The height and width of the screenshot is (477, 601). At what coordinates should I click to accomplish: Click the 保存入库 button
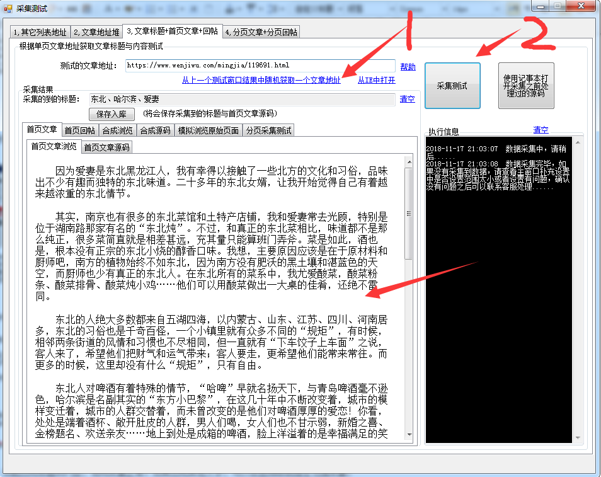(112, 114)
